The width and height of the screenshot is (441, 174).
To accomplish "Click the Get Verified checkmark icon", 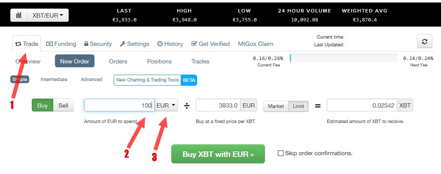I will click(194, 44).
